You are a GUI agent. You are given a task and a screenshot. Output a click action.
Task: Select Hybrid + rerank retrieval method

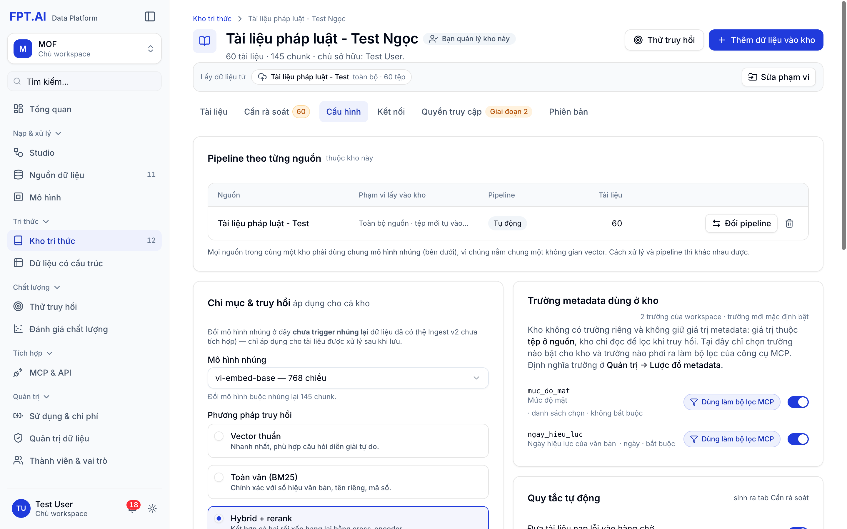[348, 518]
